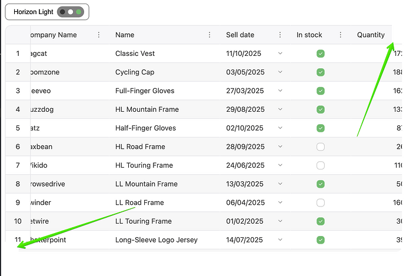
Task: Select the Company Name column header
Action: point(69,35)
